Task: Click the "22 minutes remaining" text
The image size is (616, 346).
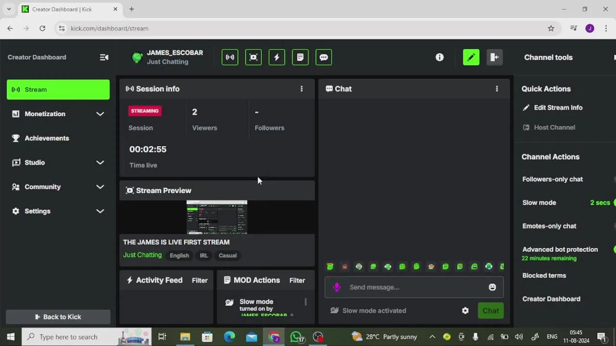Action: (549, 259)
